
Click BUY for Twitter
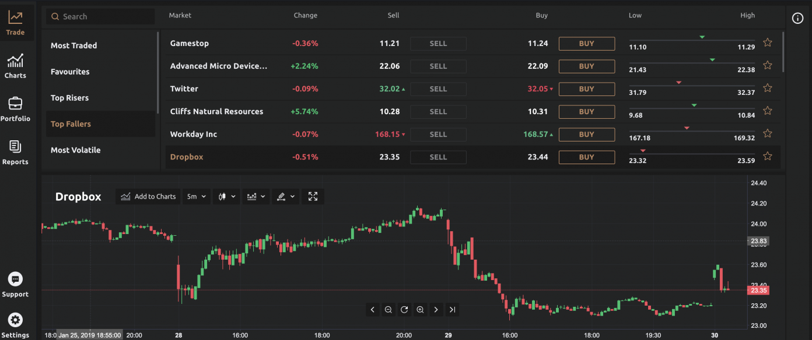(x=587, y=88)
